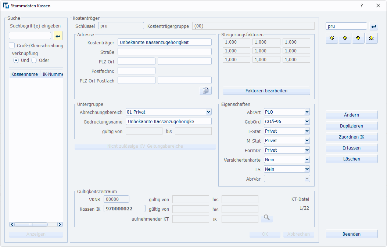Enable the Groß-/Kleinschreibung checkbox

point(12,46)
